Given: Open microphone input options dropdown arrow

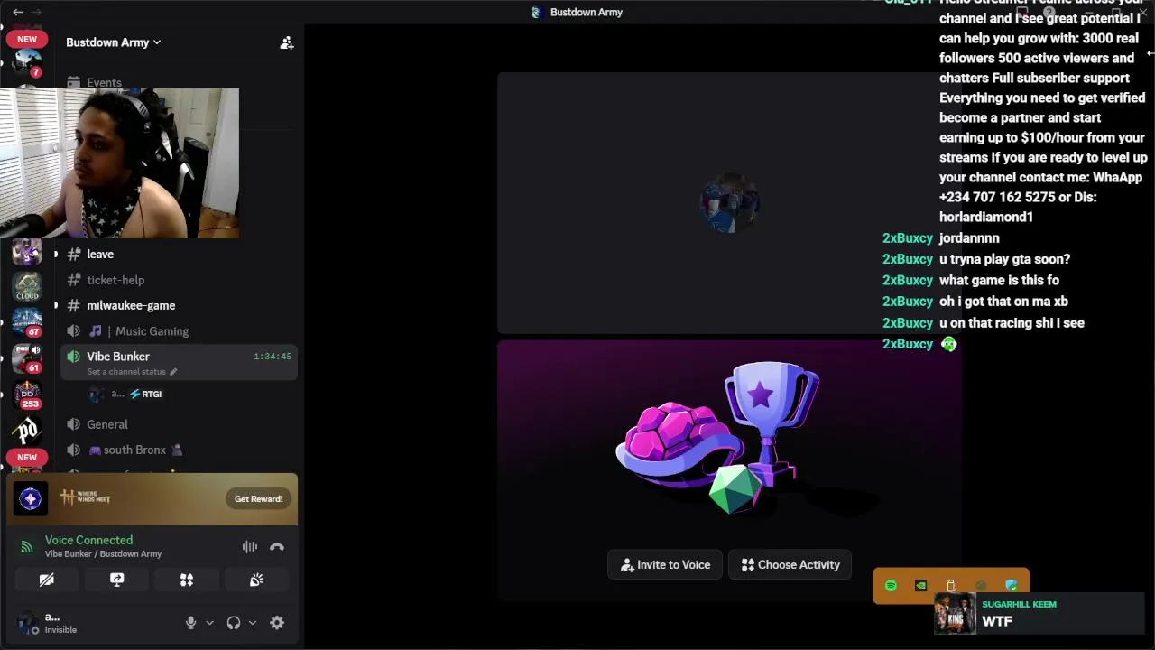Looking at the screenshot, I should (x=209, y=623).
